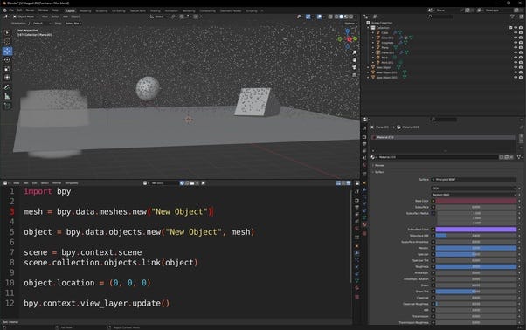This screenshot has height=330, width=526.
Task: Toggle viewport overlays button
Action: (319, 17)
